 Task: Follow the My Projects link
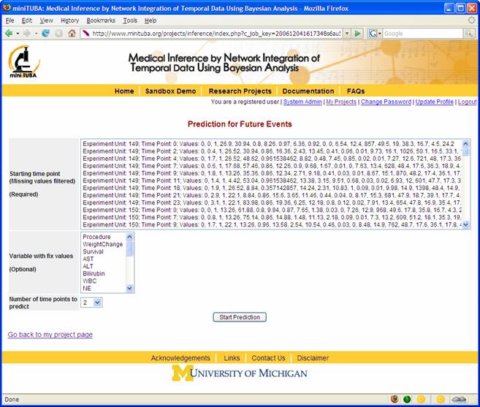coord(341,102)
